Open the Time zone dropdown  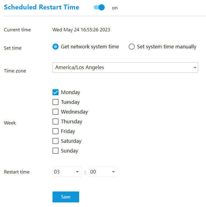tap(125, 68)
